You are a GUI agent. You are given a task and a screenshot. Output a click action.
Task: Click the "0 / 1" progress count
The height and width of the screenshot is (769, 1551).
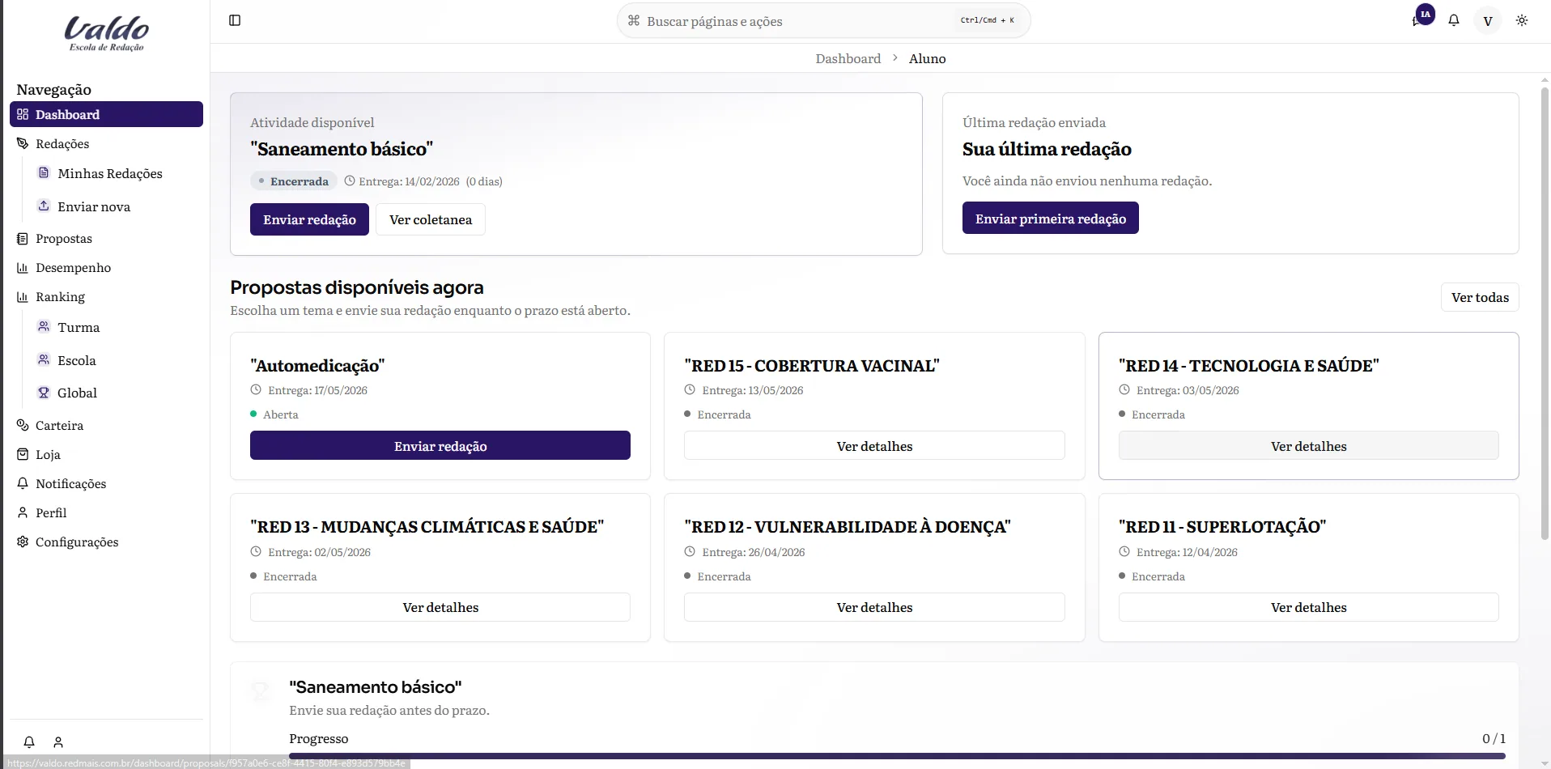tap(1494, 738)
